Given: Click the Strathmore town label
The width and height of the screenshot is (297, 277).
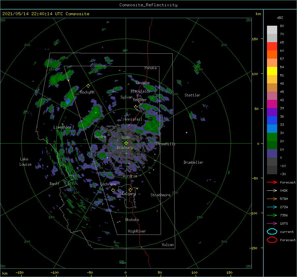Looking at the screenshot, I should pos(160,195).
